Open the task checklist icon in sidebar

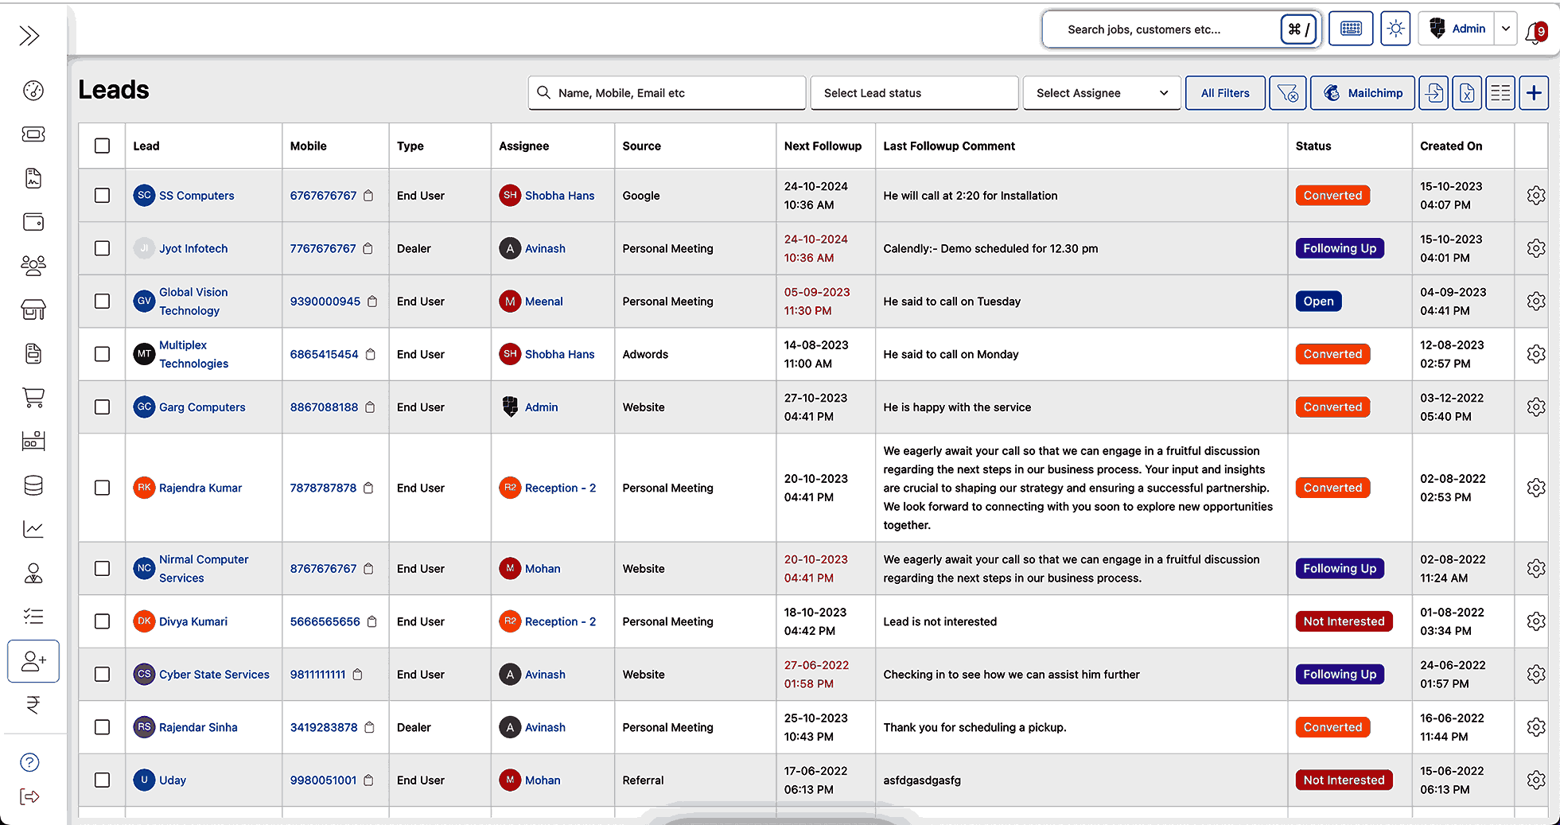coord(33,616)
